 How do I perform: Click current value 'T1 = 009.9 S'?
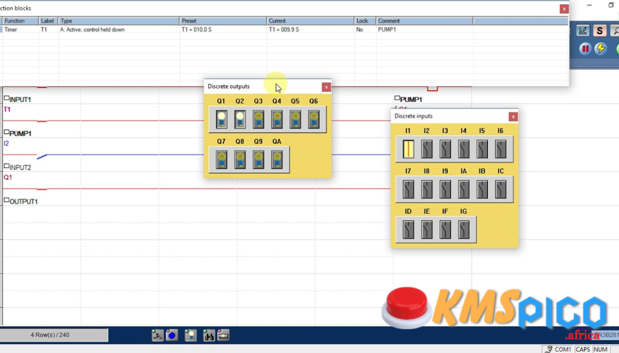click(284, 29)
